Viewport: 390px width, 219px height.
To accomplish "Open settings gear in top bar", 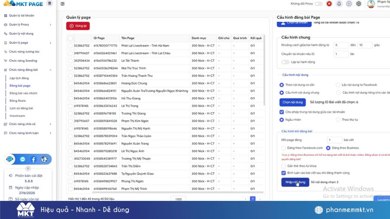I will point(358,4).
